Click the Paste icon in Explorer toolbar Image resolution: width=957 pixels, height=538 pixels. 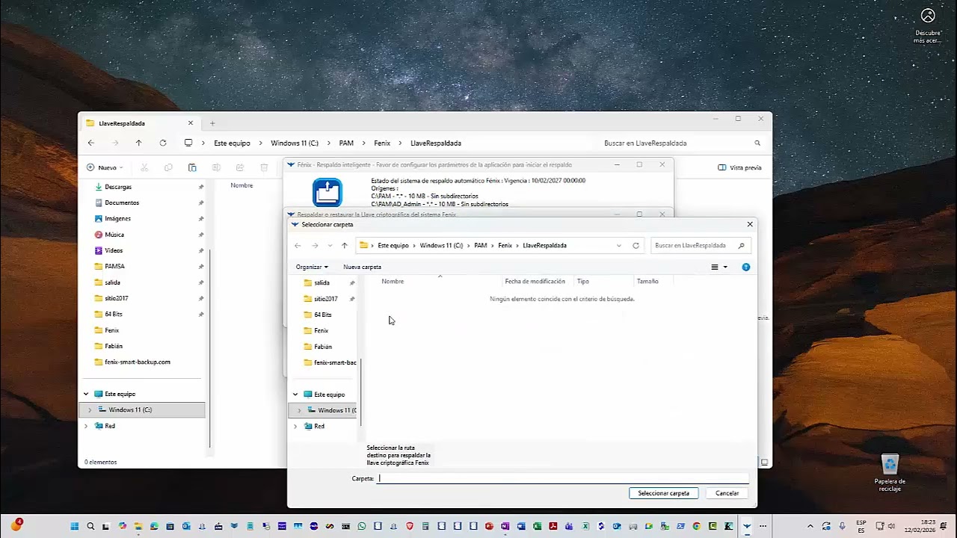pos(192,167)
